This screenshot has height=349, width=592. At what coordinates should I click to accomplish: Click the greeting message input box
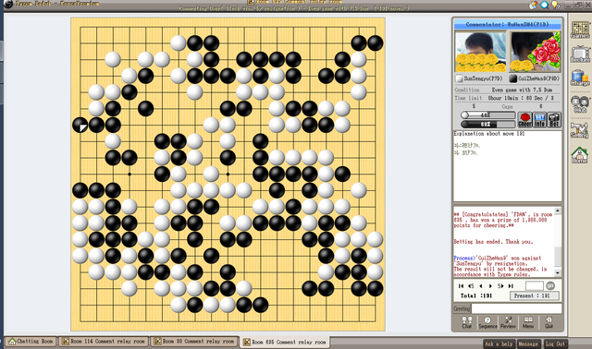click(x=516, y=308)
